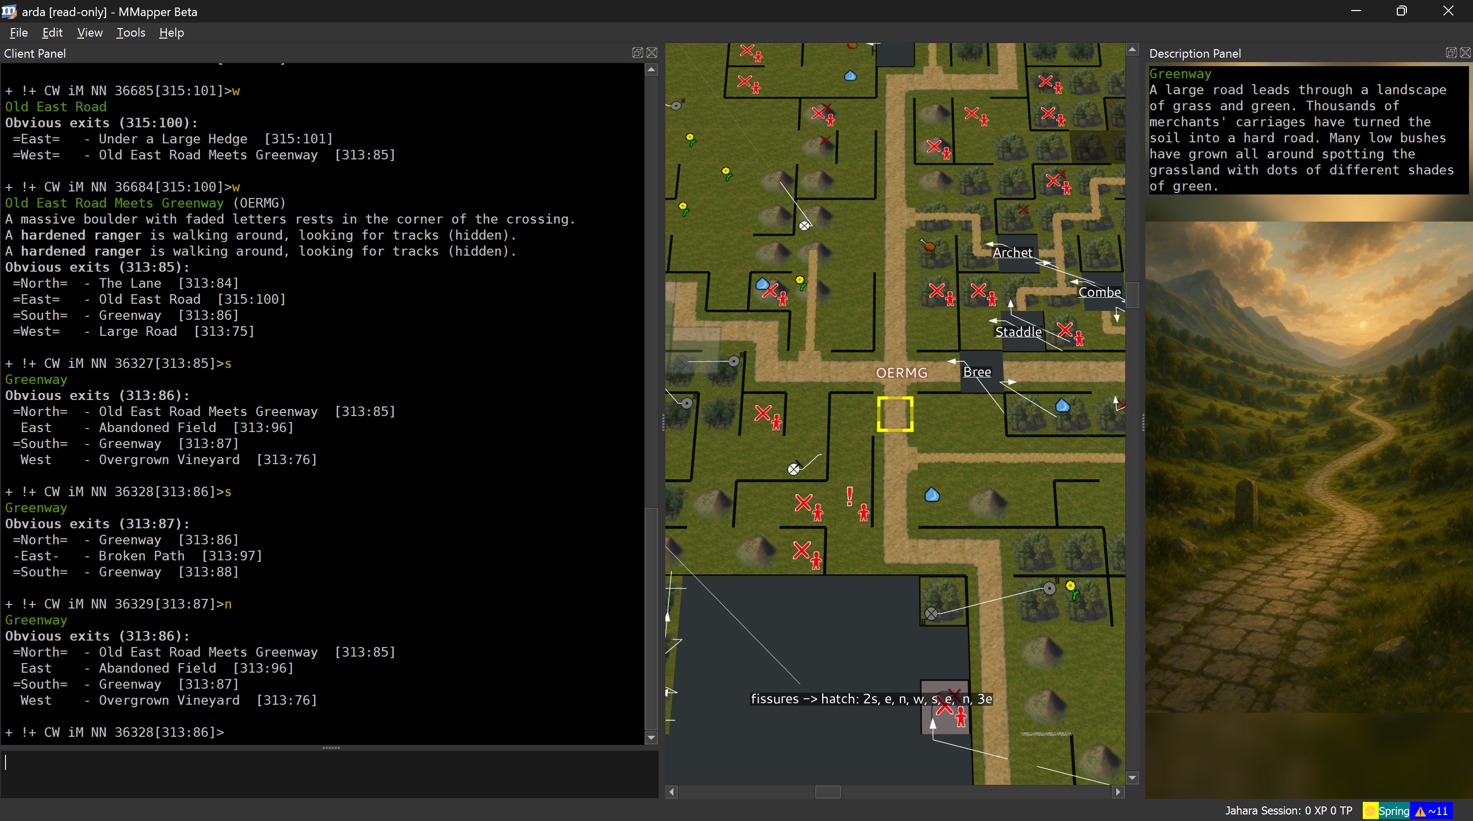
Task: Undock the Description Panel
Action: [x=1450, y=53]
